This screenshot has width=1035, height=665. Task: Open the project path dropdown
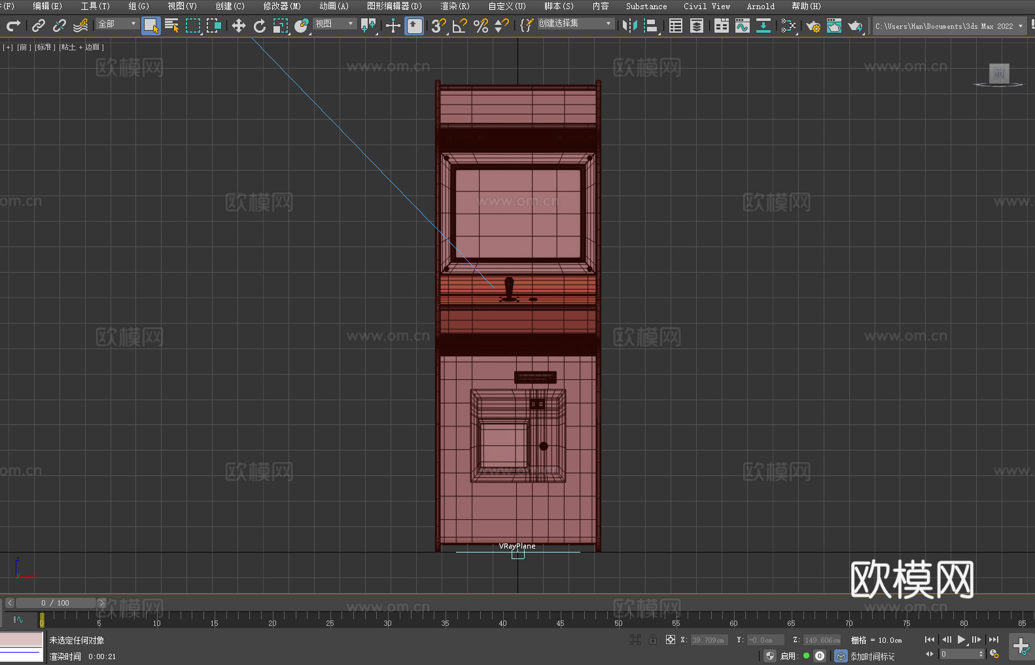point(1020,26)
